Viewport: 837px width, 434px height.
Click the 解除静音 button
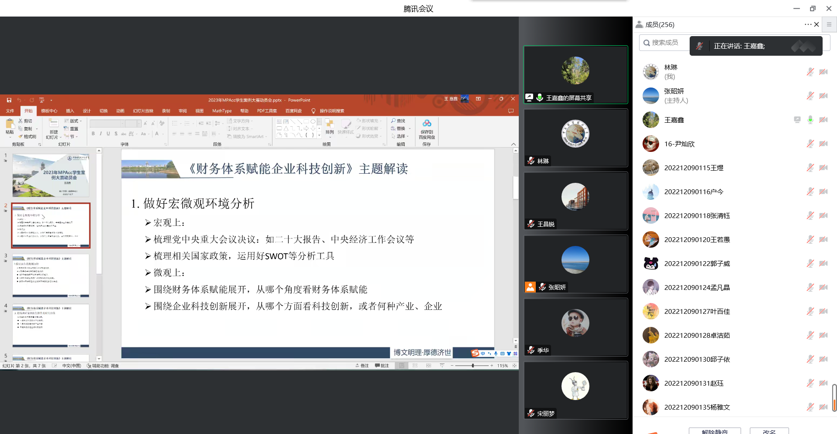[x=715, y=431]
